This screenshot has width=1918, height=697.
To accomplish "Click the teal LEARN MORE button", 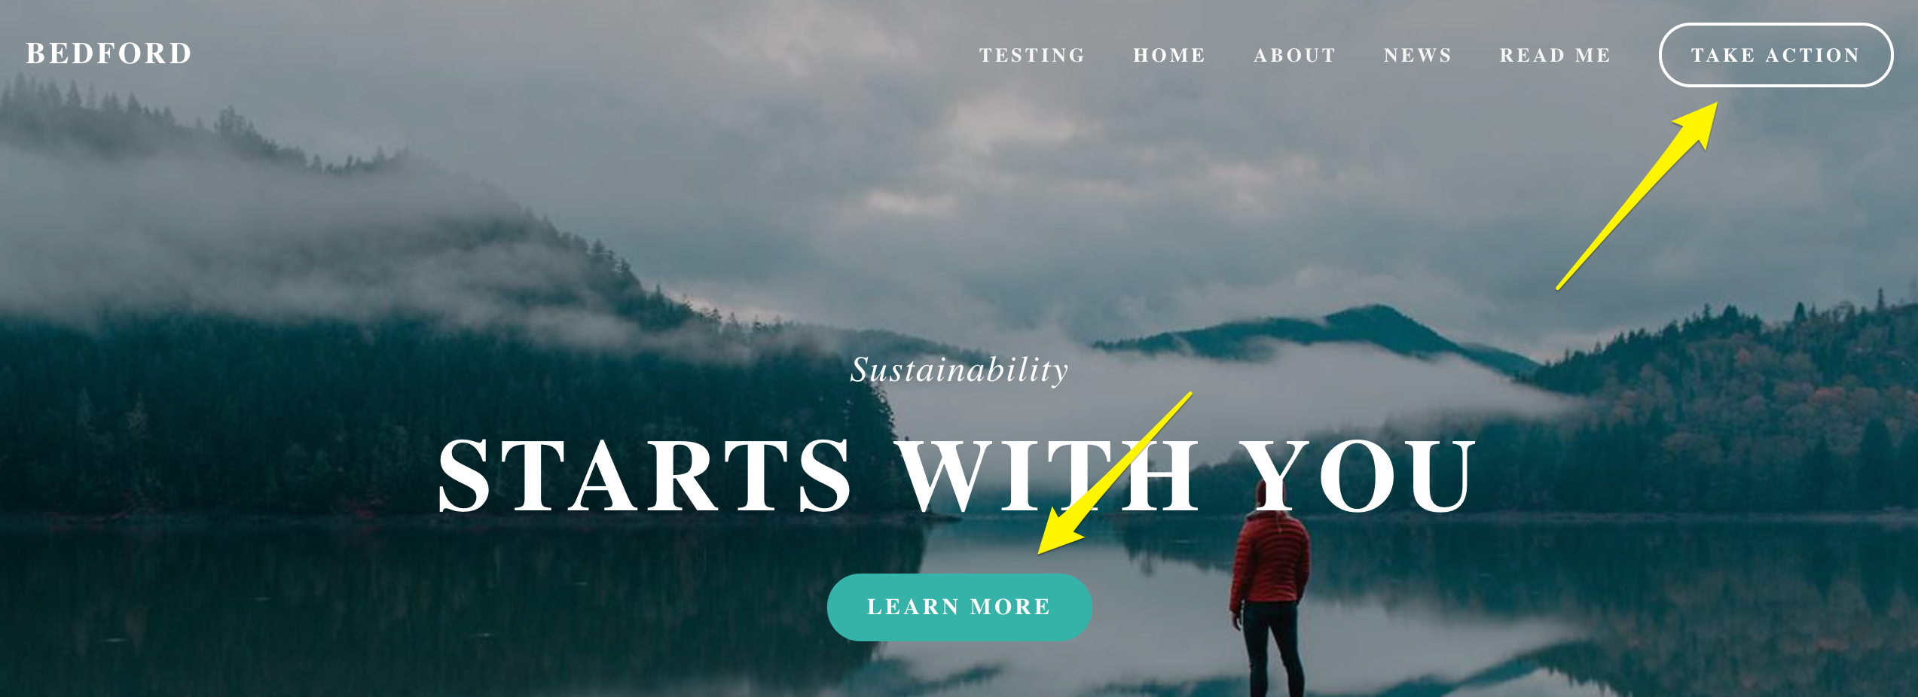I will pyautogui.click(x=959, y=607).
